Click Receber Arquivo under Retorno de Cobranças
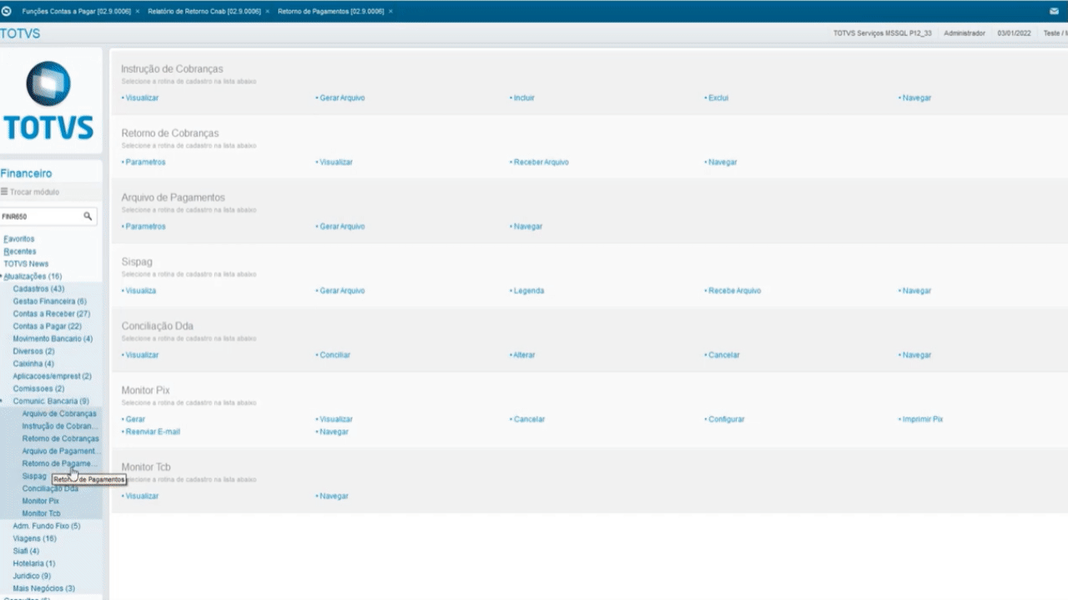Image resolution: width=1068 pixels, height=600 pixels. click(x=540, y=162)
